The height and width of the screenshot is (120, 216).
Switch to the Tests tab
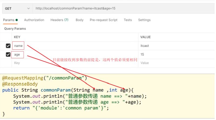coord(128,20)
